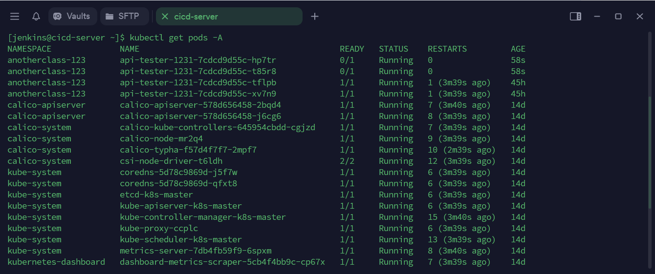655x274 pixels.
Task: Switch to the Vaults tab
Action: [x=72, y=16]
